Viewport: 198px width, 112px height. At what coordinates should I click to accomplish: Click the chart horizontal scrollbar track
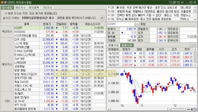[x=139, y=109]
